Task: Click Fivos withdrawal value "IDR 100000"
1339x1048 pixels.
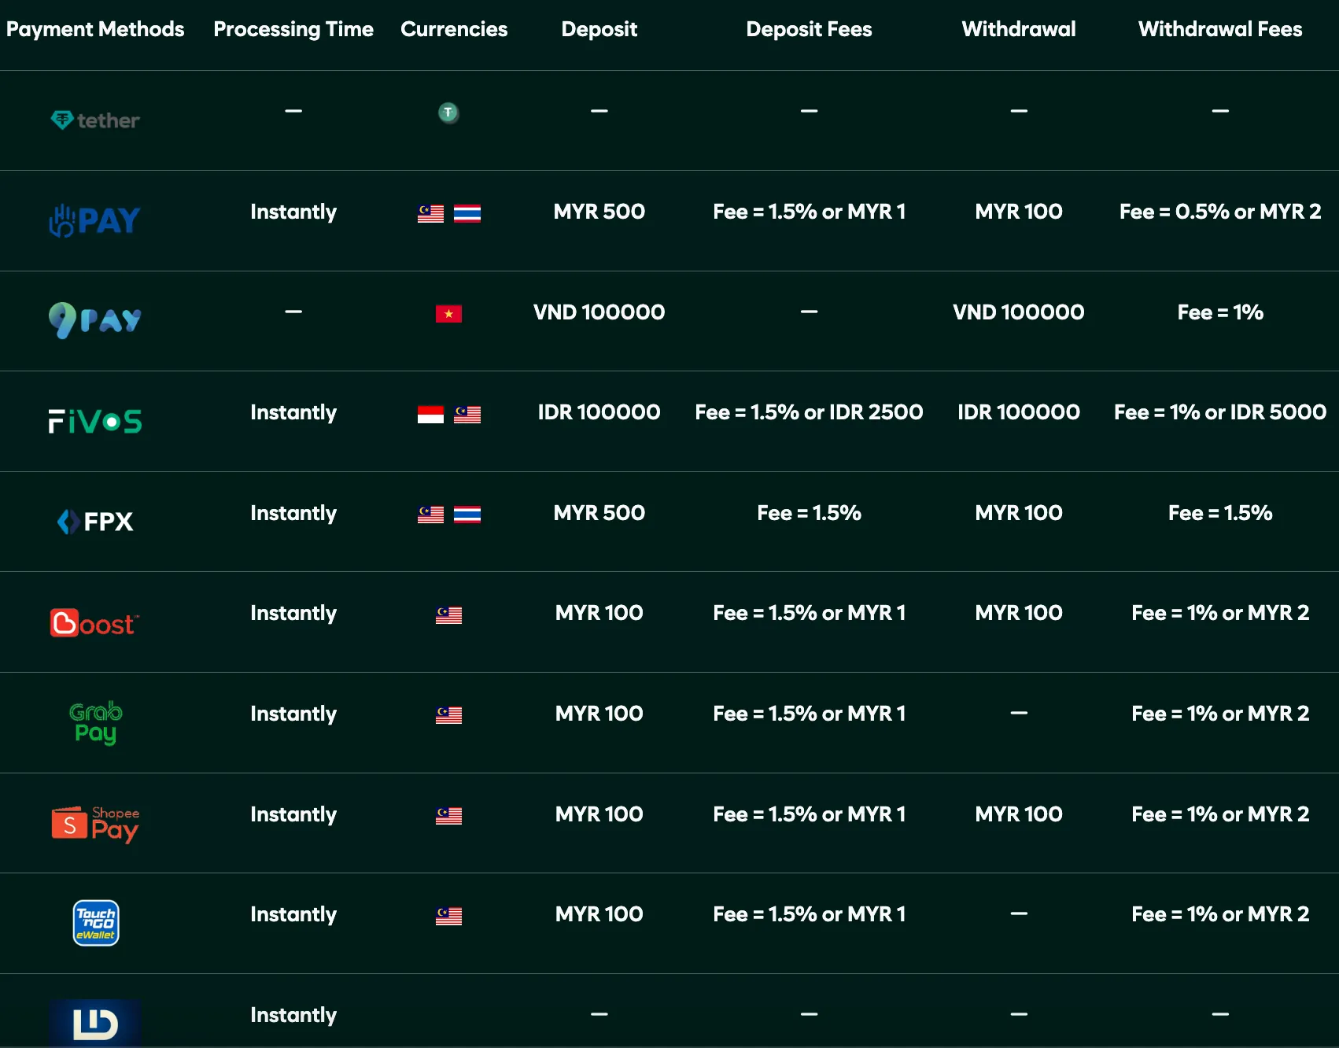Action: coord(1019,412)
